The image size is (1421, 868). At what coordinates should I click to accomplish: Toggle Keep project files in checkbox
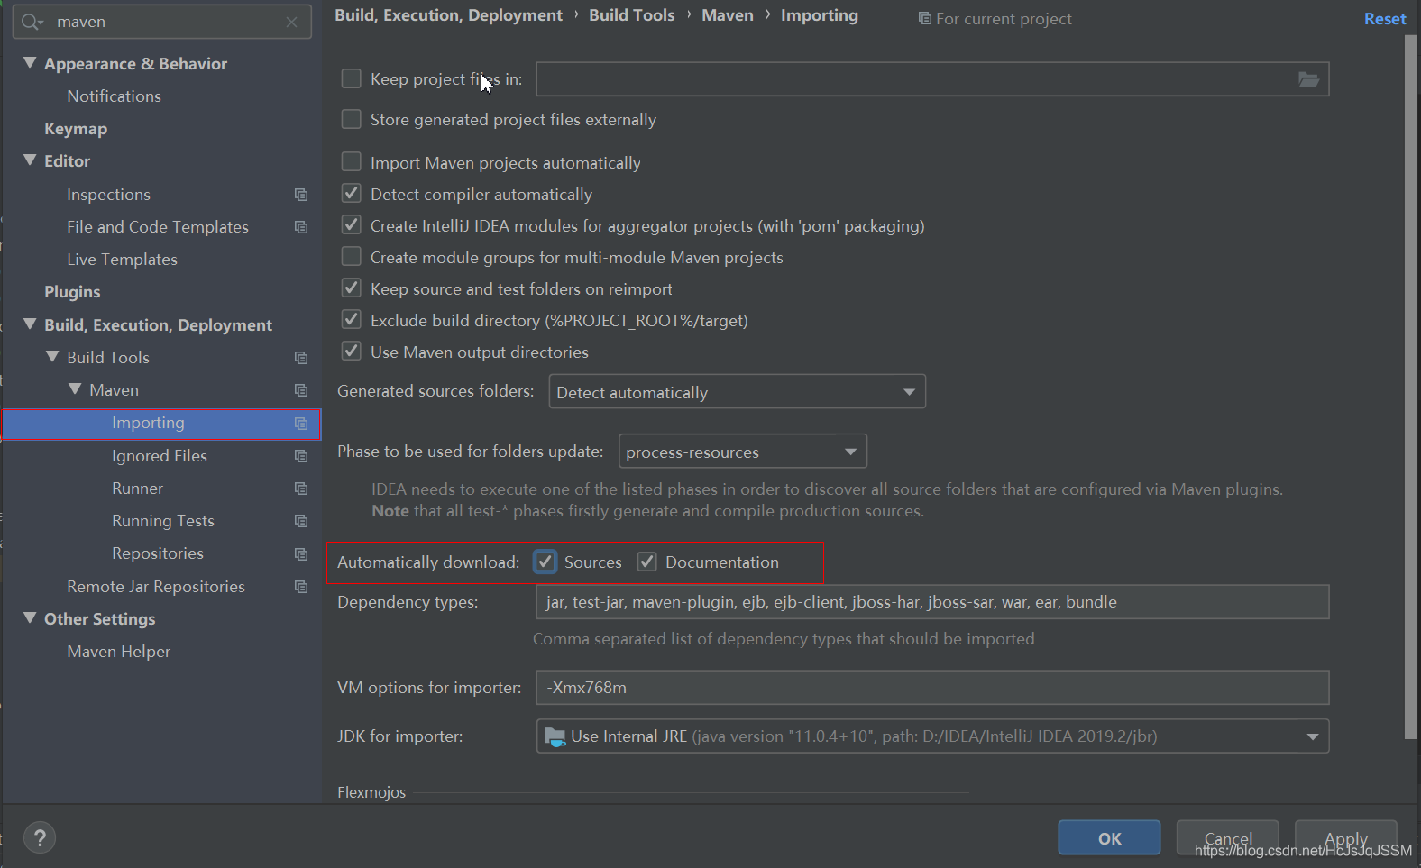[x=352, y=79]
